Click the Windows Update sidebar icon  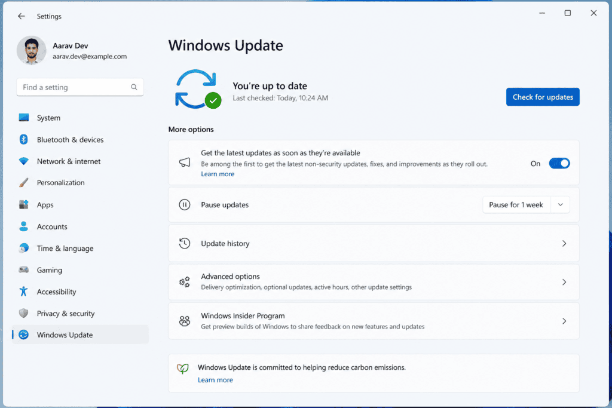point(24,335)
